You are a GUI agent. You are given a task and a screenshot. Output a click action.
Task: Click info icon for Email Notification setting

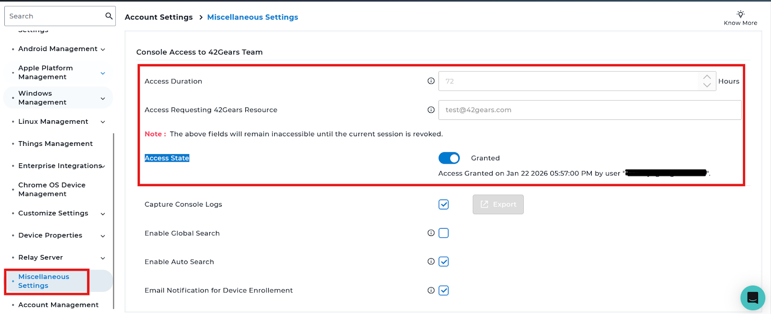(x=431, y=290)
